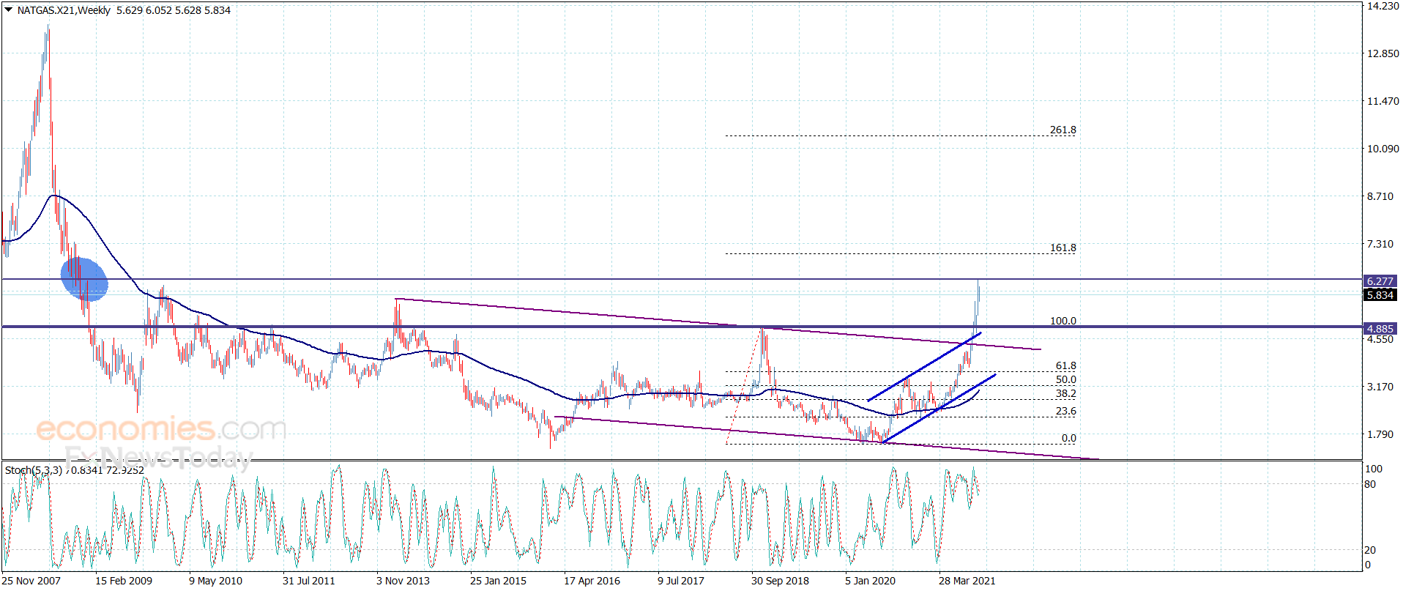The image size is (1403, 591).
Task: Open the economies.com watermark link
Action: [161, 428]
